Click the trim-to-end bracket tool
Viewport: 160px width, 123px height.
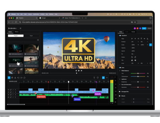(x=21, y=78)
